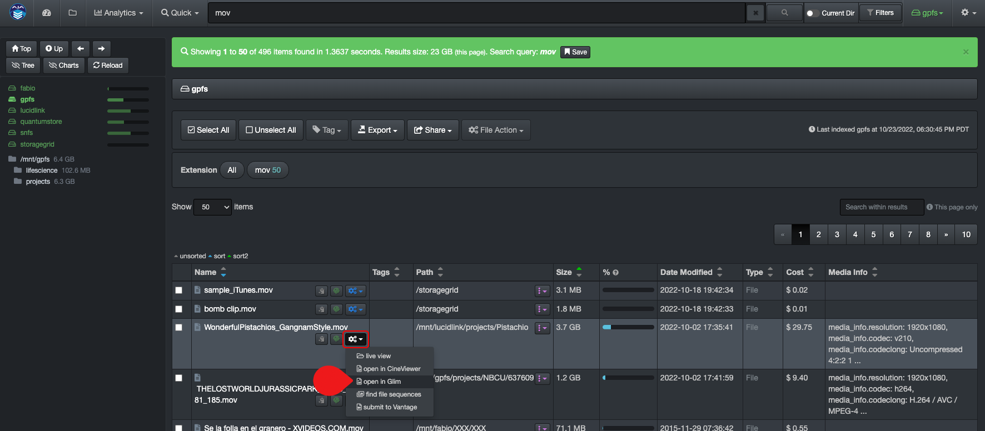Select the bomb clip.mov row checkbox
The image size is (985, 431).
[178, 309]
